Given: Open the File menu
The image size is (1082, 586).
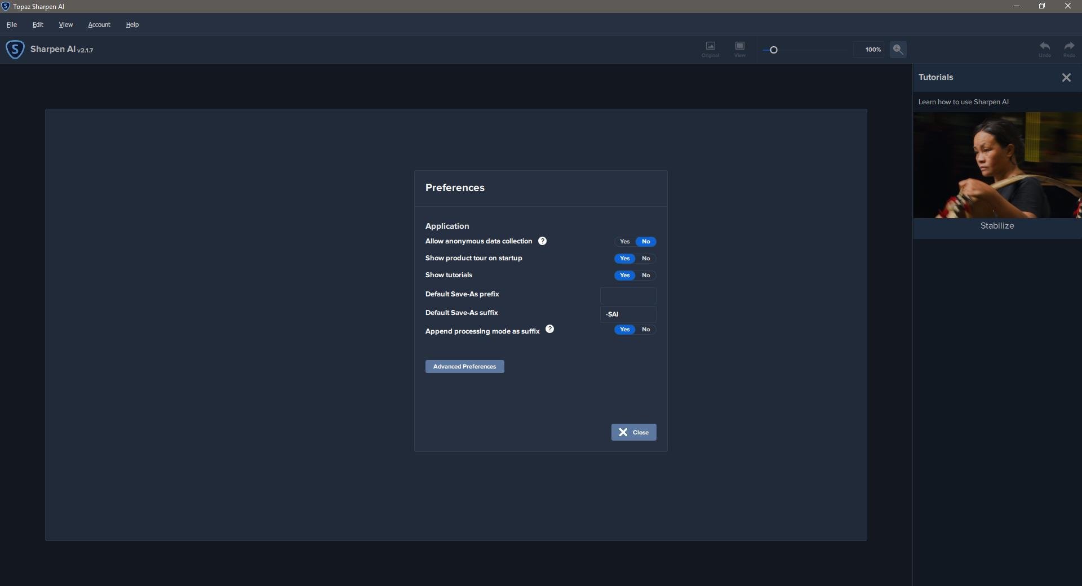Looking at the screenshot, I should pyautogui.click(x=12, y=25).
